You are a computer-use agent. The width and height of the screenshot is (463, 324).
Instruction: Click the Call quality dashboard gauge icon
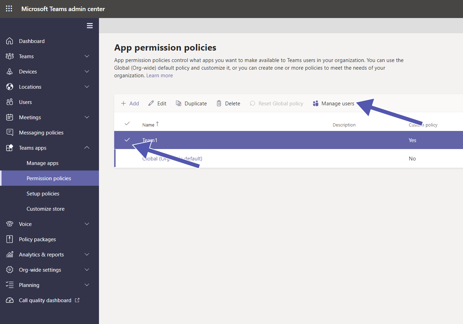(10, 300)
